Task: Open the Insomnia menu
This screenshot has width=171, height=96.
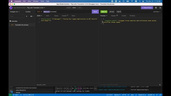Action: click(18, 1)
